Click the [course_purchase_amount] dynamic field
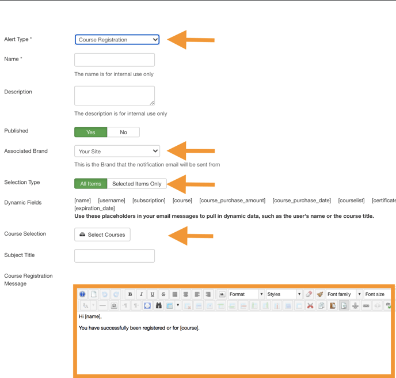 233,201
